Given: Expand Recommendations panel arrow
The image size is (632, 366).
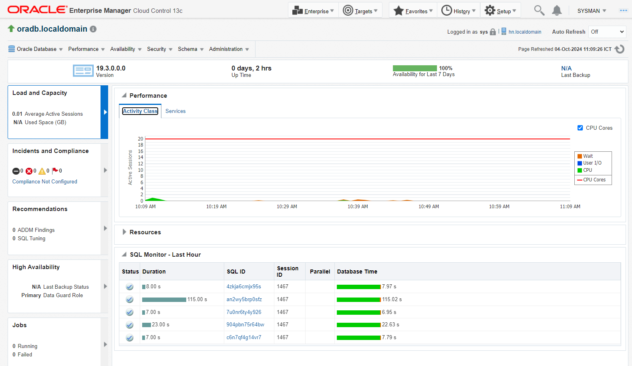Looking at the screenshot, I should tap(105, 228).
